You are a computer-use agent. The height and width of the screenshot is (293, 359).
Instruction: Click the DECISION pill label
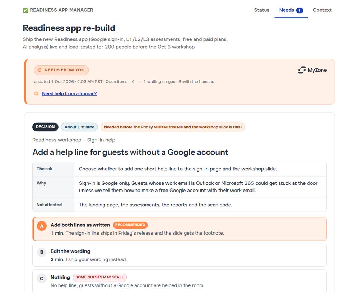[x=45, y=127]
